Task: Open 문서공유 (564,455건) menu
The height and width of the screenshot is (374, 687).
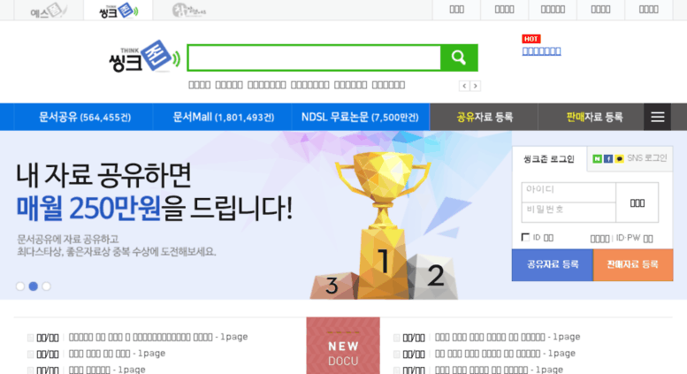Action: [x=85, y=117]
